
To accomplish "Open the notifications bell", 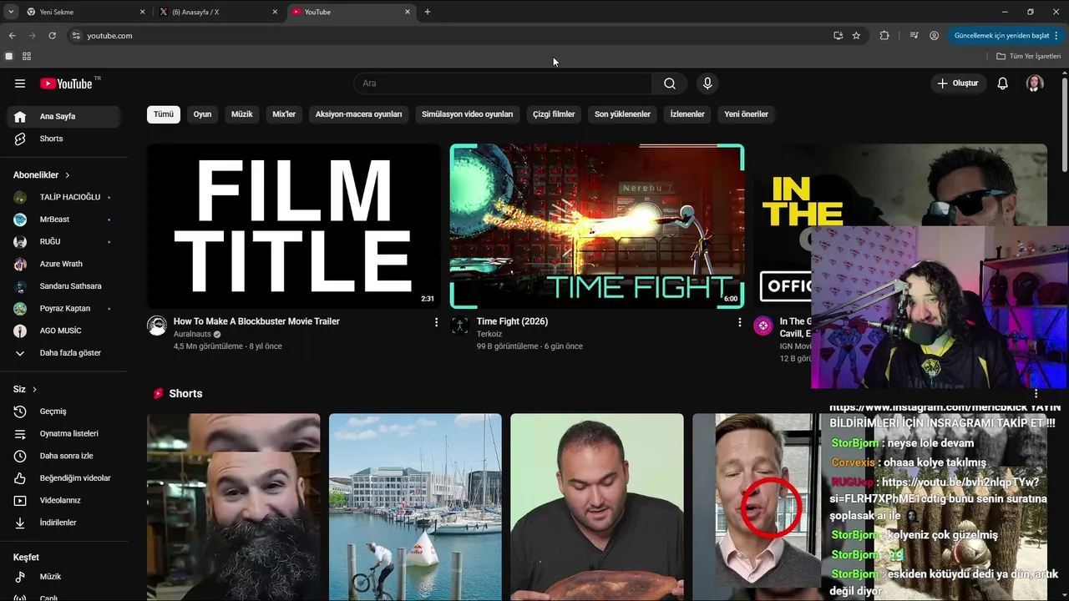I will [1003, 83].
